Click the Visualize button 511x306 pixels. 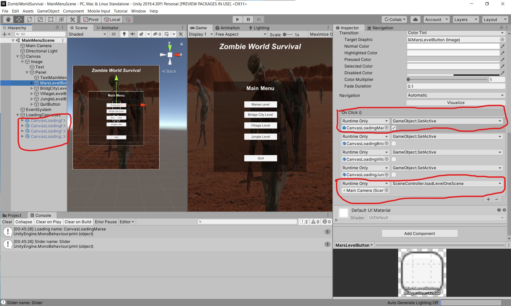pos(456,103)
